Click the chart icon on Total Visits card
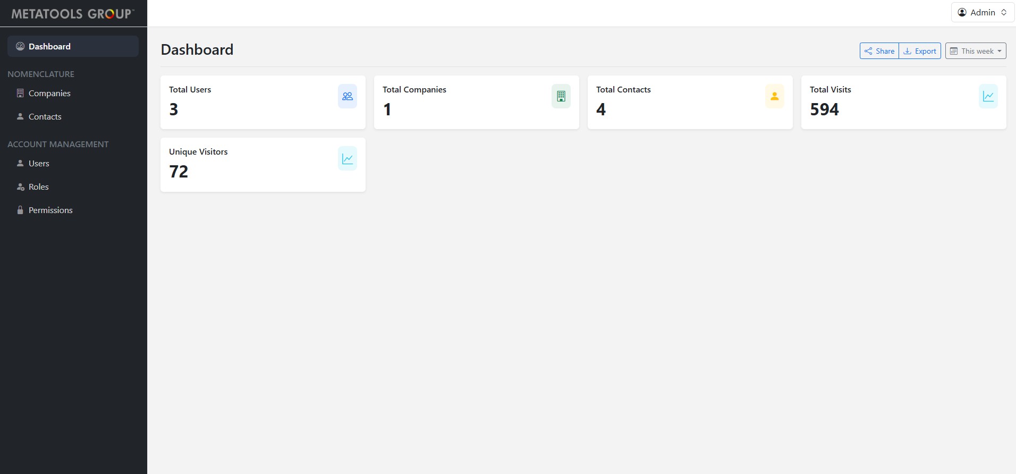Image resolution: width=1016 pixels, height=474 pixels. [988, 96]
